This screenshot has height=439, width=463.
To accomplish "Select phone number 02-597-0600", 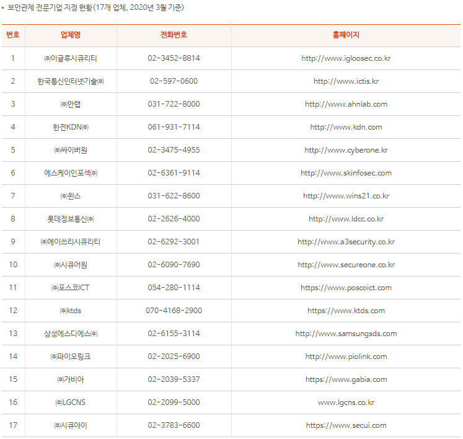I will pyautogui.click(x=174, y=81).
